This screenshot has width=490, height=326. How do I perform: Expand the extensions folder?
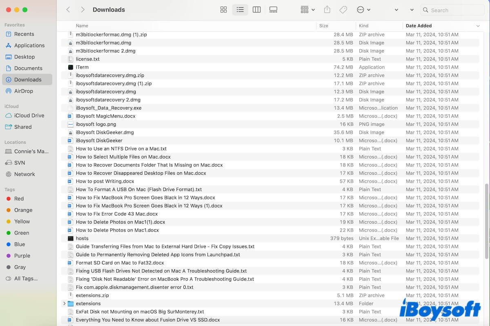[x=64, y=303]
